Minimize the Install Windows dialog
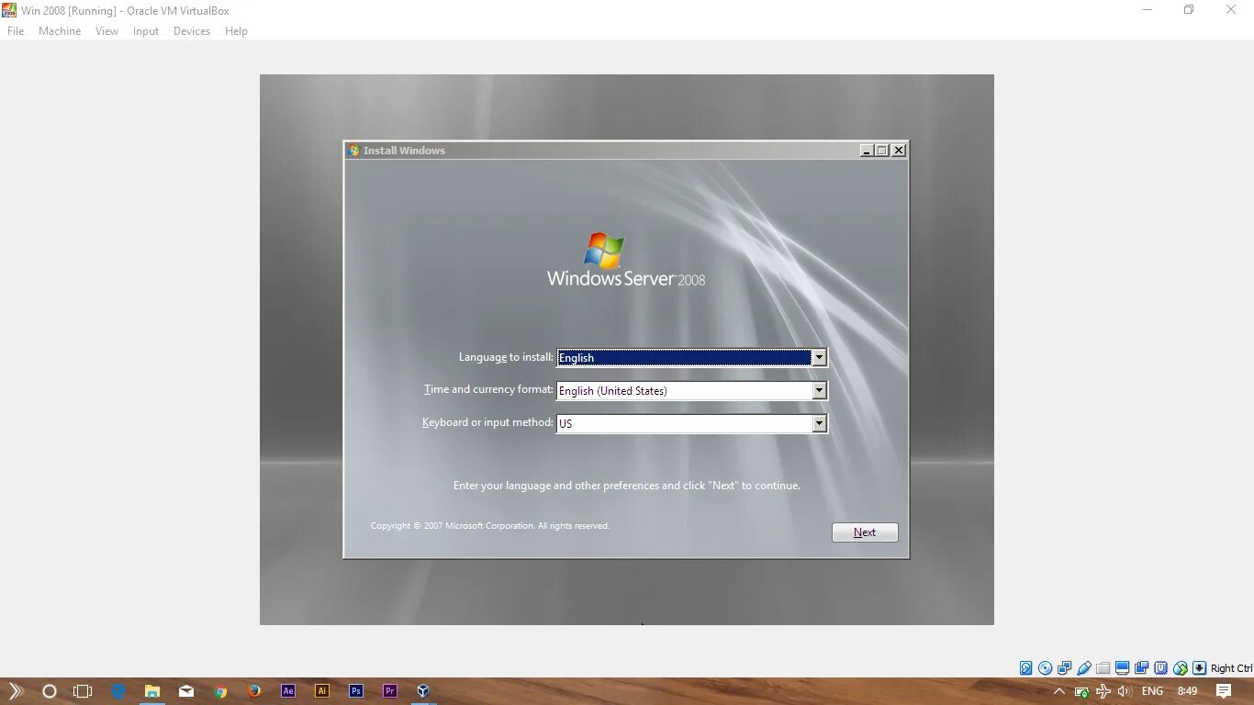 867,151
